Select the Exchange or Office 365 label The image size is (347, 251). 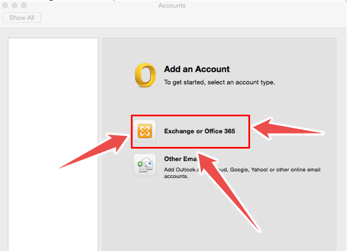[200, 132]
